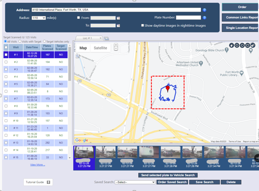The width and height of the screenshot is (259, 191).
Task: Open the Radius dropdown
Action: point(39,18)
